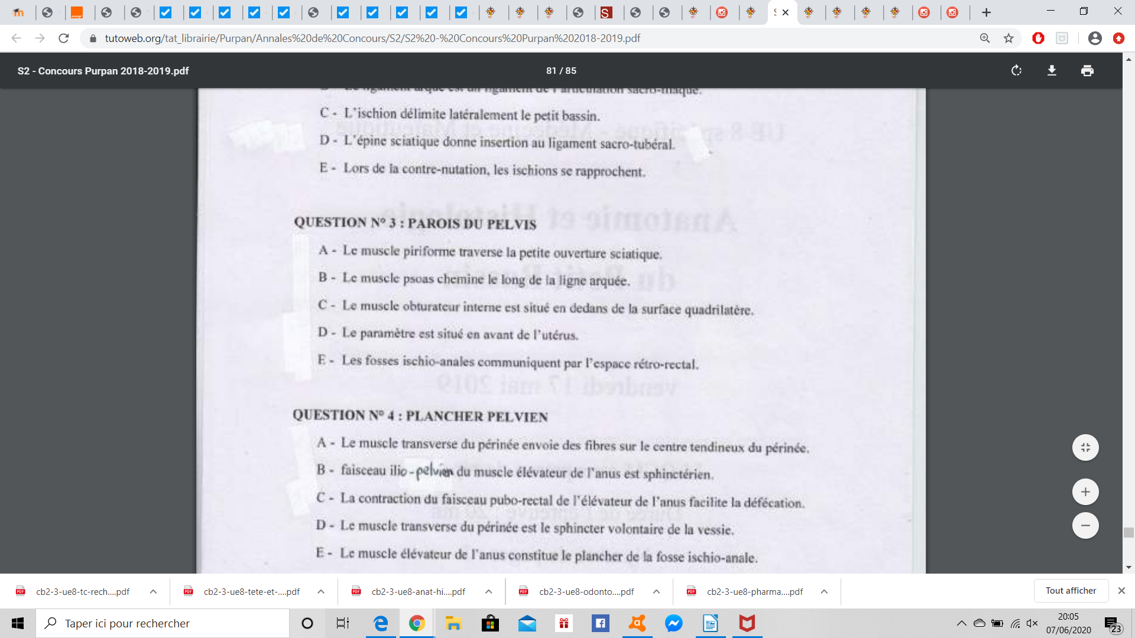Print the PDF document
1135x638 pixels.
[x=1087, y=71]
